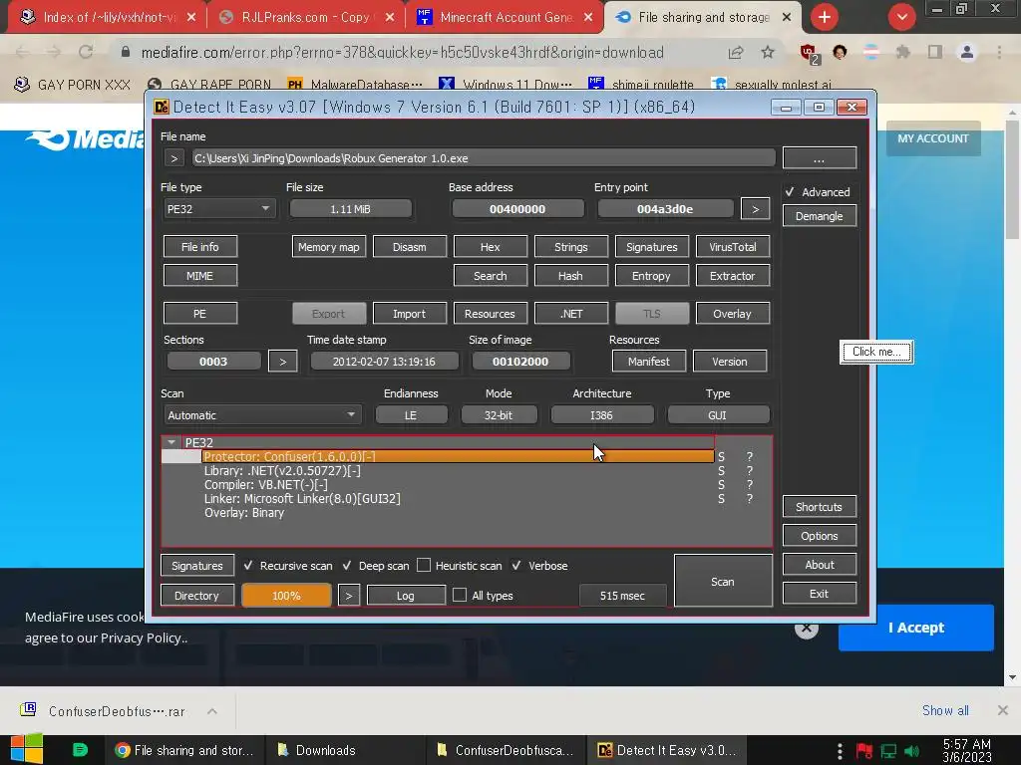Show hidden tray icons
Screen dimensions: 1021x765
point(840,751)
